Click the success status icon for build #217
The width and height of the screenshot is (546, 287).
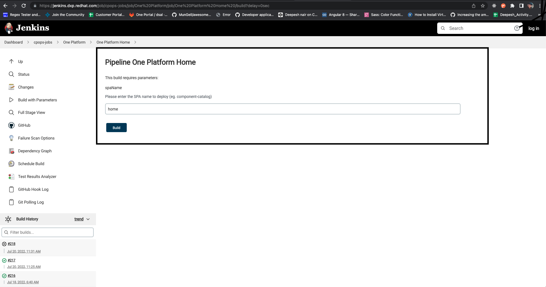click(4, 261)
